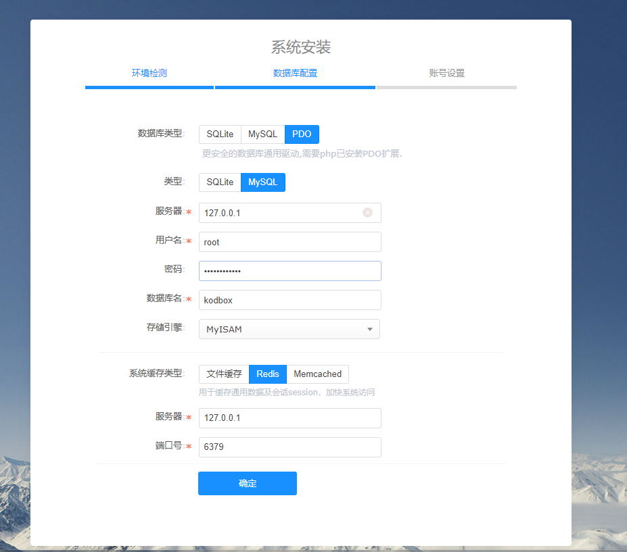This screenshot has width=627, height=552.
Task: Go to 账号设置 step tab
Action: click(446, 73)
